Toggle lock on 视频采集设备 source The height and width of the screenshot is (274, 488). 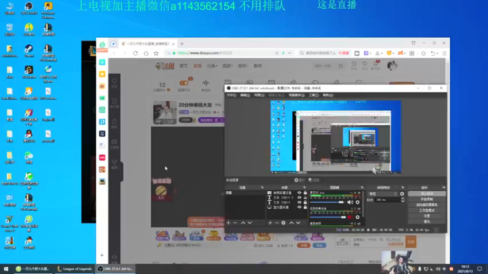(306, 192)
